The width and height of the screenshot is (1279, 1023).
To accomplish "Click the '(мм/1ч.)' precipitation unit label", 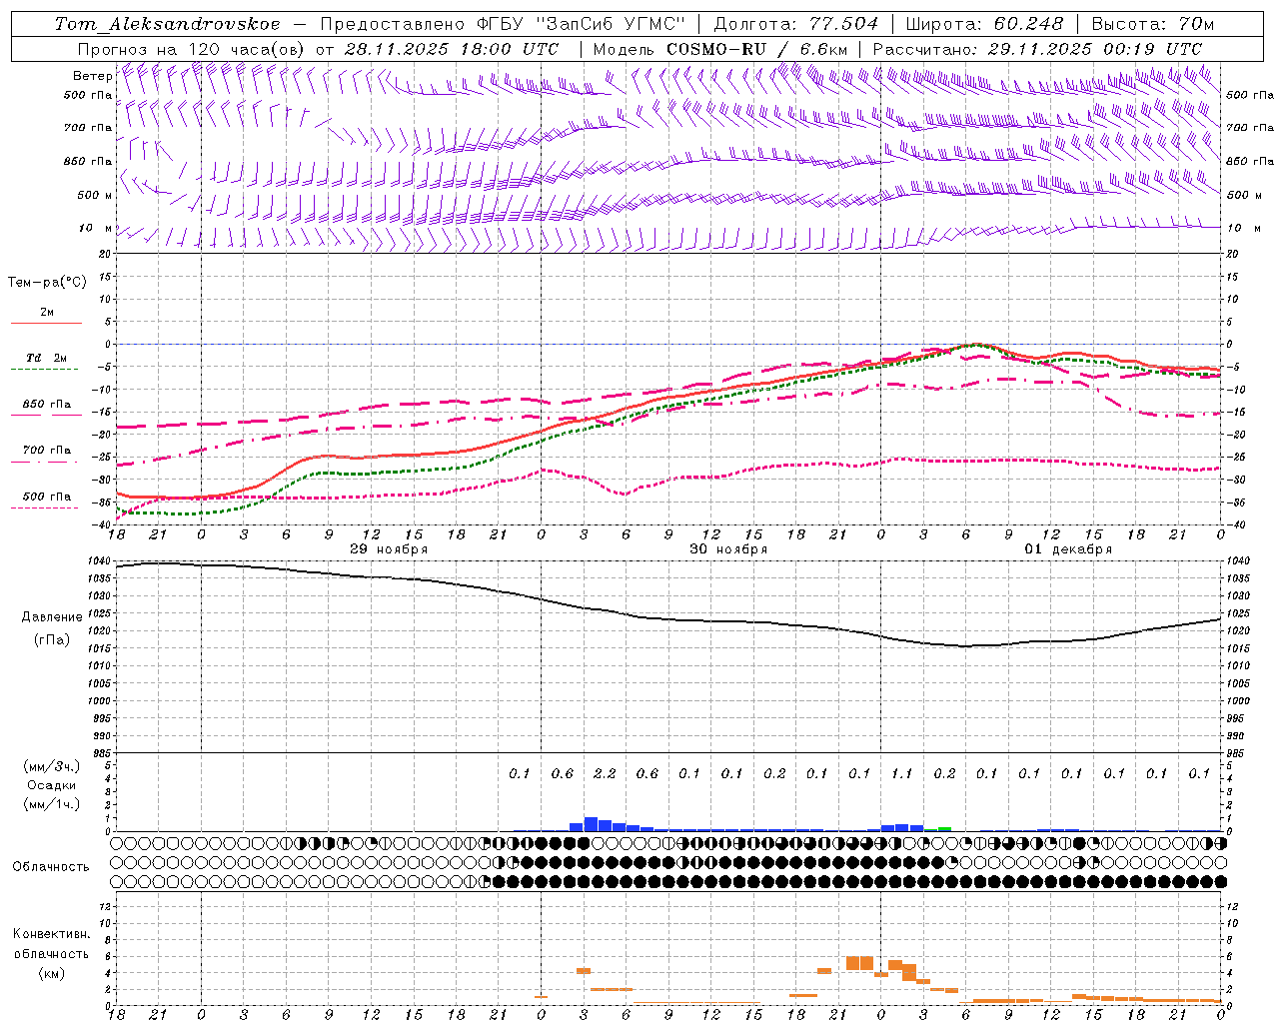I will [52, 804].
